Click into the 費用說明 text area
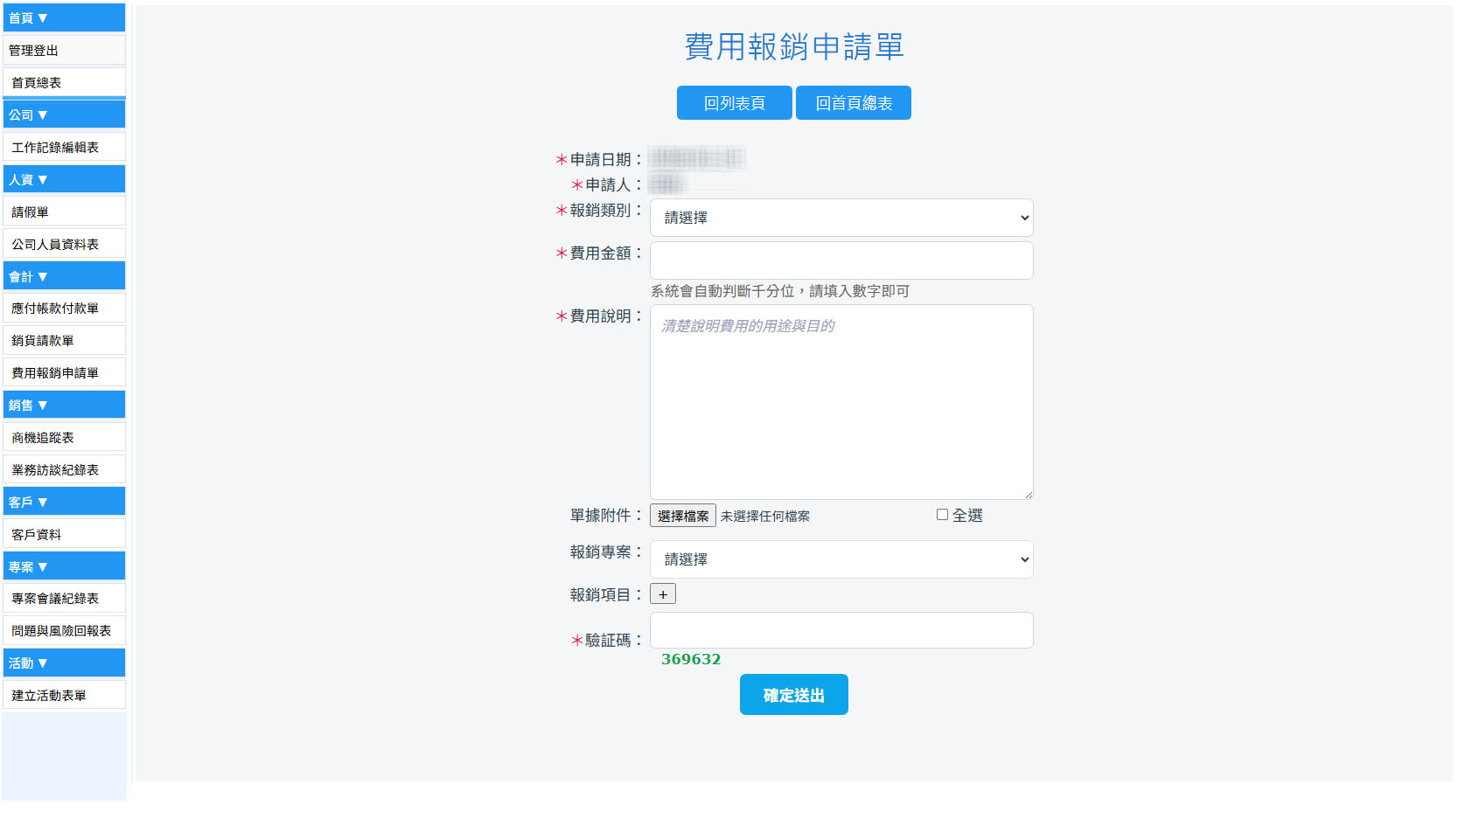1458x819 pixels. 841,402
